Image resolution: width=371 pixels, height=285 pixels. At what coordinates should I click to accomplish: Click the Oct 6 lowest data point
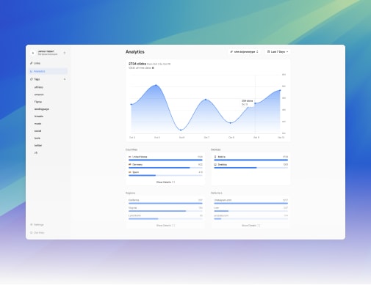(181, 130)
